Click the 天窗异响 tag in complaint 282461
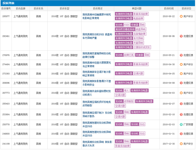This screenshot has width=196, height=150. coord(138,43)
